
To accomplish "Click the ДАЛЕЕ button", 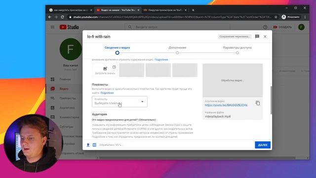I will [x=262, y=145].
